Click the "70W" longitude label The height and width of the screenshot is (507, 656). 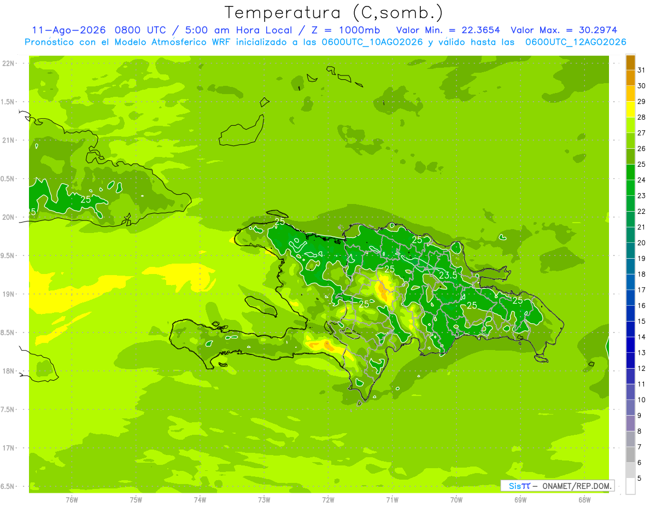click(x=456, y=499)
